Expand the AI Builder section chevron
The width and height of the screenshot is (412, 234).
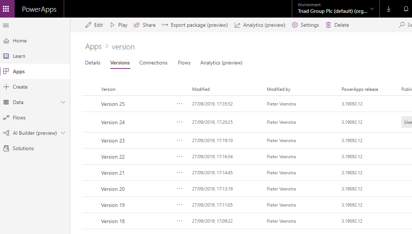[63, 133]
